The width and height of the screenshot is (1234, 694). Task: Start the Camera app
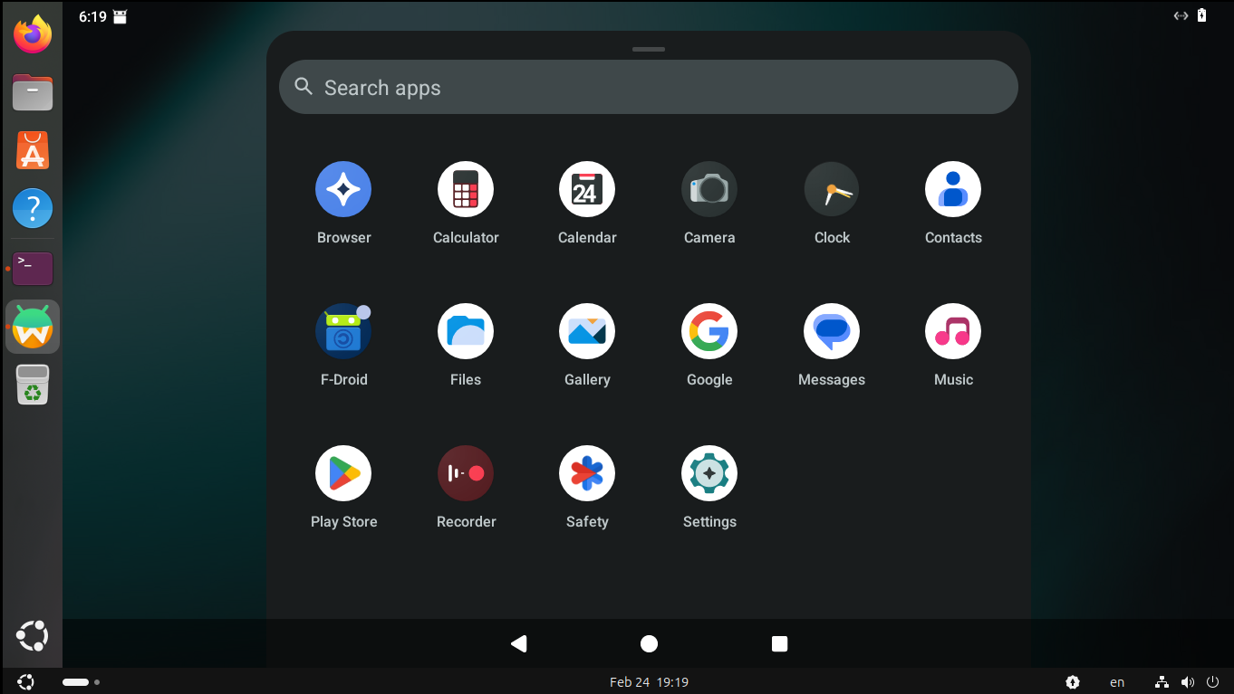(x=709, y=189)
